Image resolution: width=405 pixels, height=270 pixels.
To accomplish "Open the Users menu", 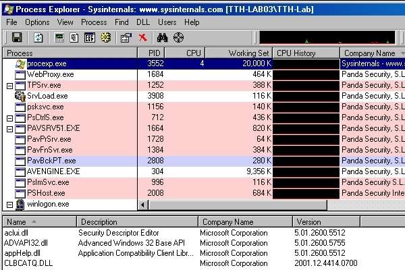I will [167, 22].
